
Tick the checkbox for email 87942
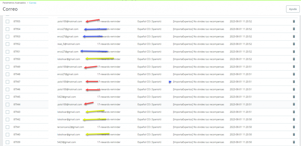coord(8,119)
